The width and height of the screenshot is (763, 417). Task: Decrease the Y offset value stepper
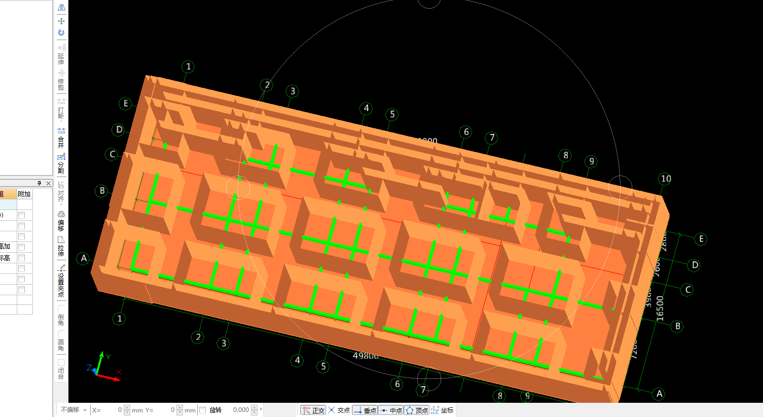(179, 412)
